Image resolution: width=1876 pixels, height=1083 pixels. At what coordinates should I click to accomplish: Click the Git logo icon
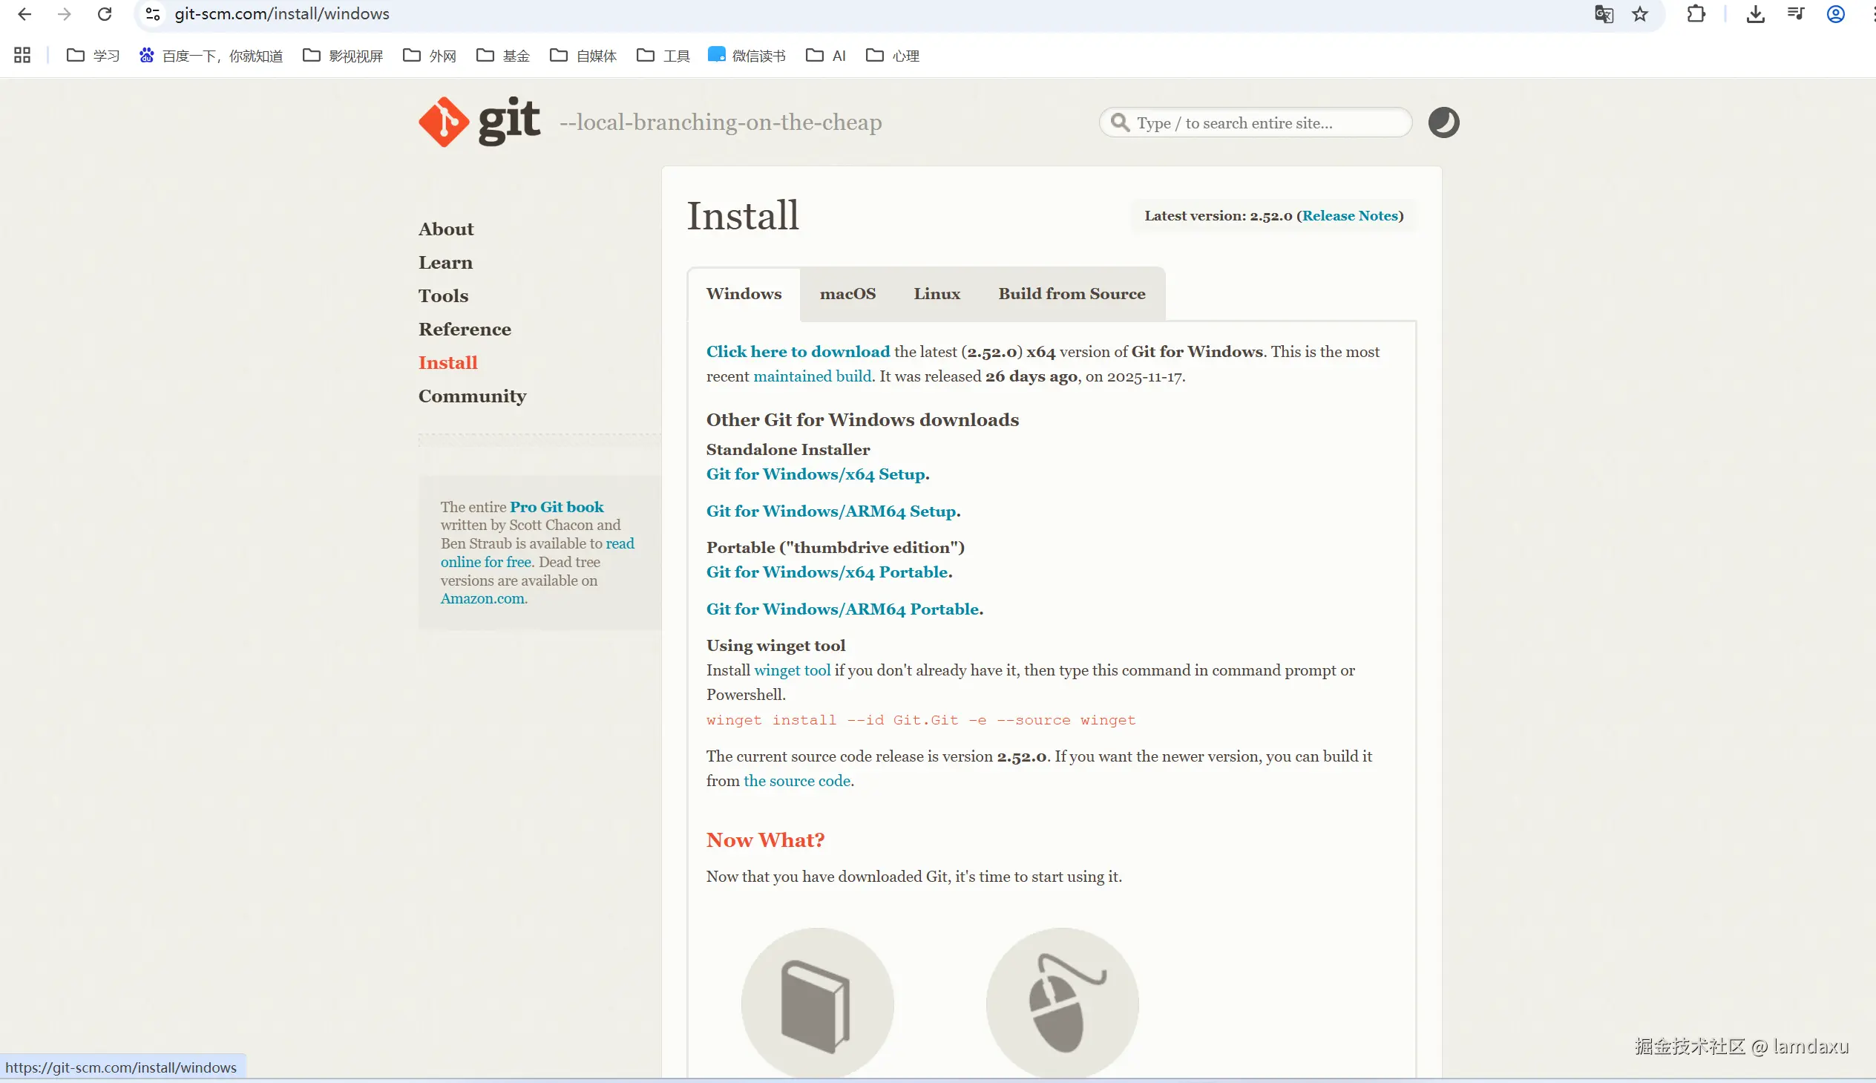pyautogui.click(x=444, y=122)
